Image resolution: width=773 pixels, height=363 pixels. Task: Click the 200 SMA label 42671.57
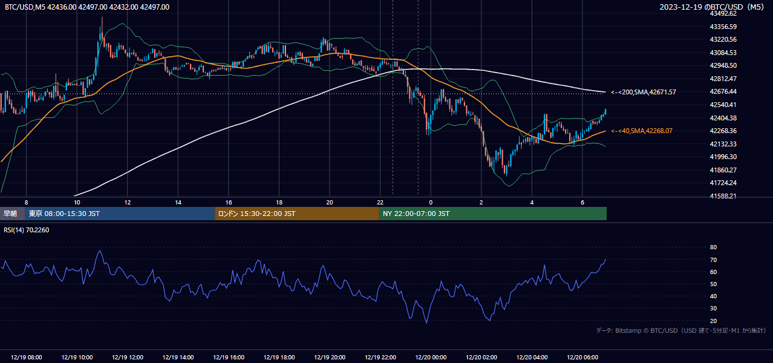click(644, 92)
